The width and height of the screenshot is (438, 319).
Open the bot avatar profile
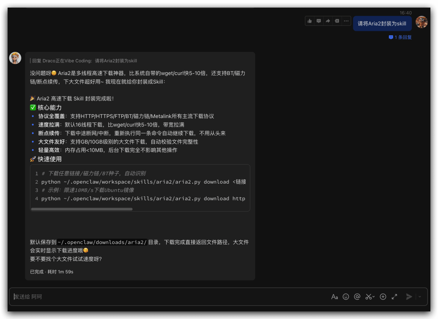click(x=15, y=58)
